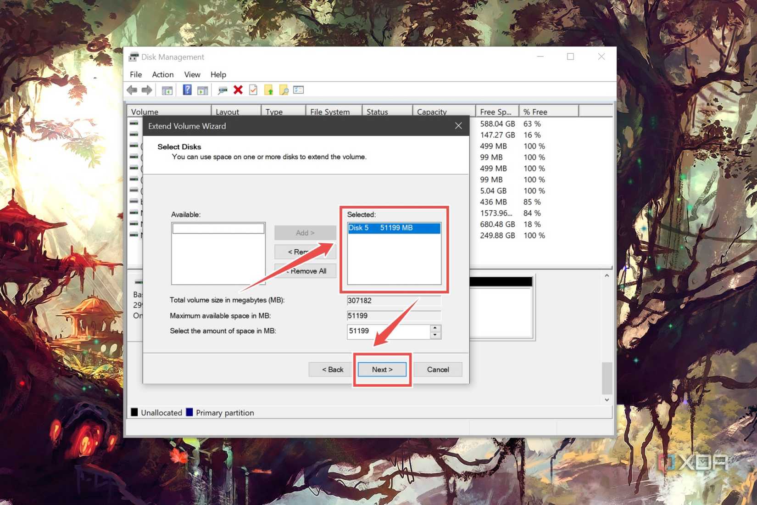The width and height of the screenshot is (757, 505).
Task: Minimize the Disk Management window
Action: pyautogui.click(x=540, y=56)
